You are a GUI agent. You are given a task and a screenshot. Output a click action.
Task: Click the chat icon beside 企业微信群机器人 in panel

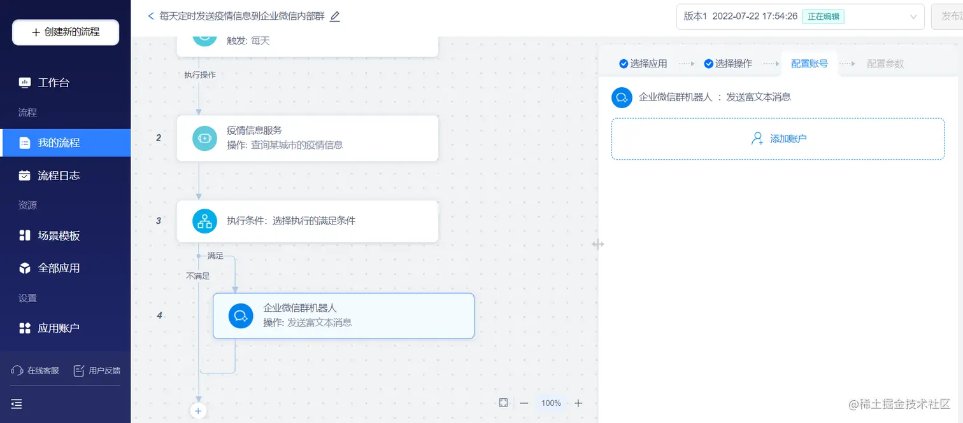coord(622,97)
